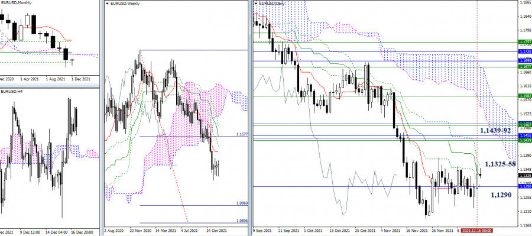The height and width of the screenshot is (236, 532).
Task: Click the 4 Nov 2021 date on Daily axis
Action: point(390,230)
